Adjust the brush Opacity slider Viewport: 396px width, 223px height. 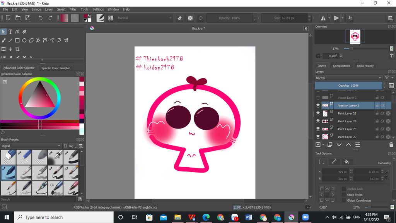click(229, 18)
